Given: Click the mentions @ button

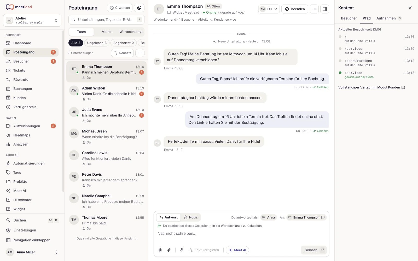Looking at the screenshot, I should click(139, 8).
